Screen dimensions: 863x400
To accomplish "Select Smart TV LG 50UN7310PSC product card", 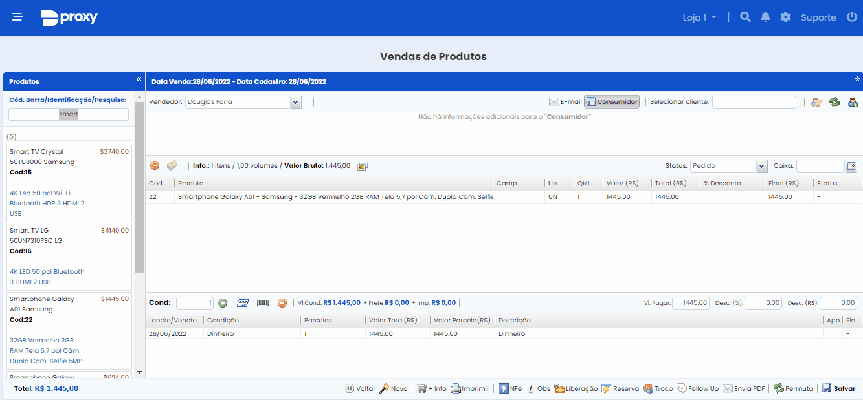I will [69, 257].
